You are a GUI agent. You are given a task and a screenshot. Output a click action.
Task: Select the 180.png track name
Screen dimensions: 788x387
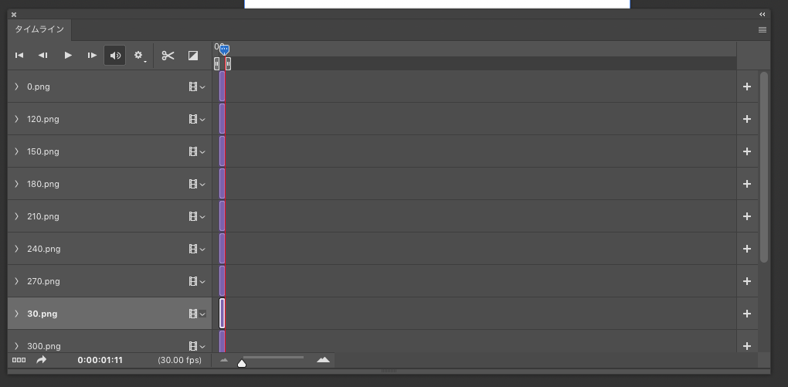42,184
